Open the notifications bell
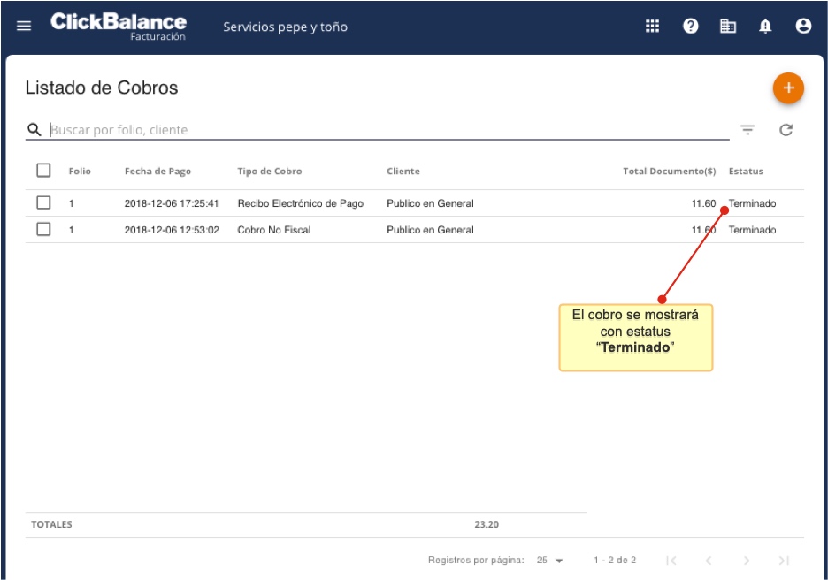This screenshot has height=580, width=828. point(765,27)
